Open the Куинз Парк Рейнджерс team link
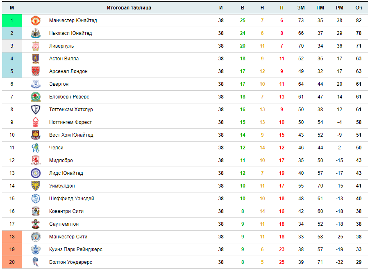 (75, 249)
